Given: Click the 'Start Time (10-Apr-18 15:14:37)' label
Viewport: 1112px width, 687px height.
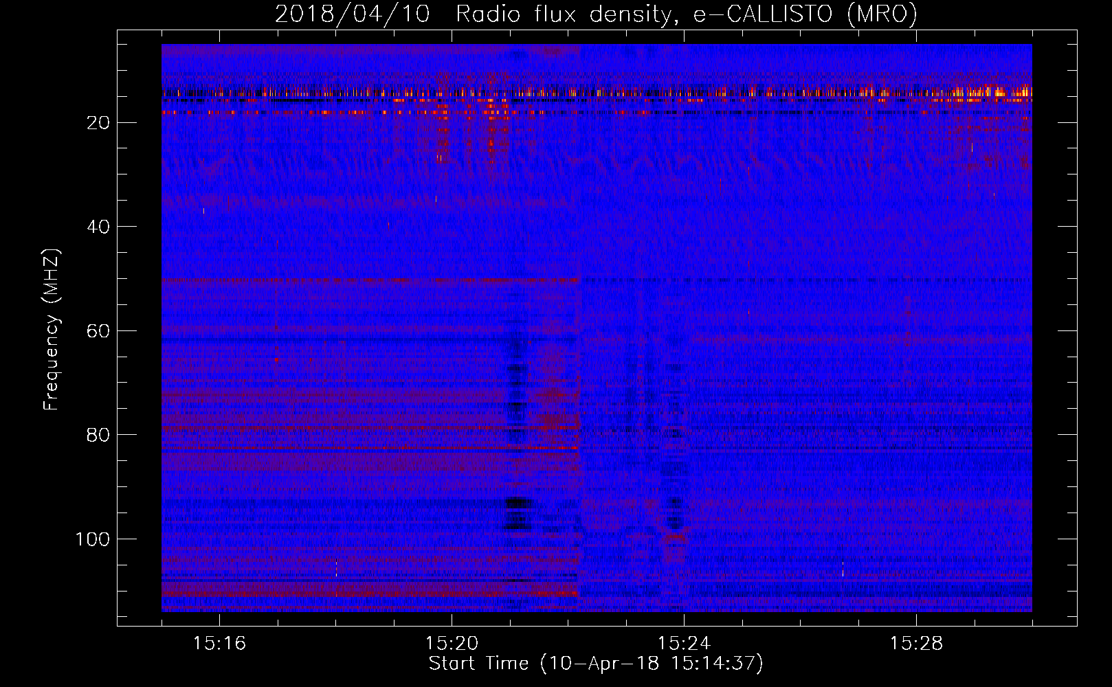Looking at the screenshot, I should pos(596,664).
